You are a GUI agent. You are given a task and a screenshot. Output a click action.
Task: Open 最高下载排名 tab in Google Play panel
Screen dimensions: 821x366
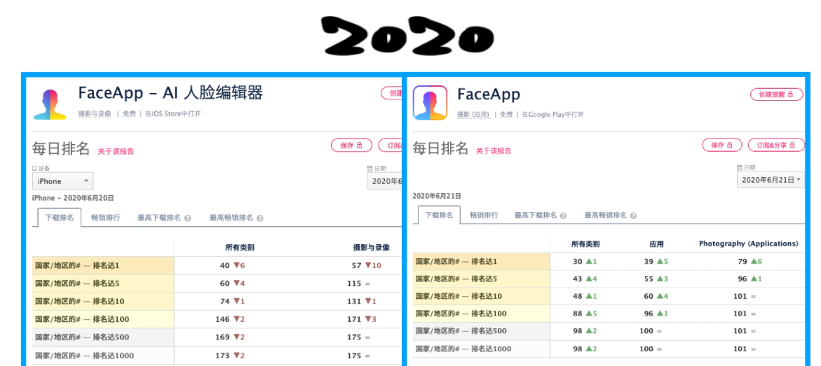coord(535,216)
